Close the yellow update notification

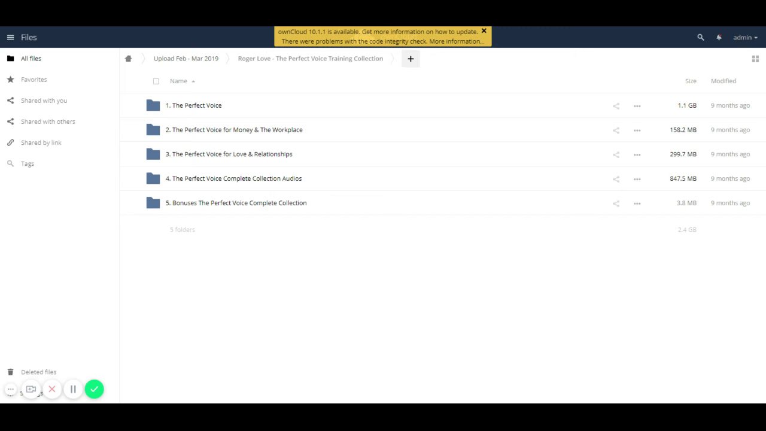click(x=484, y=31)
